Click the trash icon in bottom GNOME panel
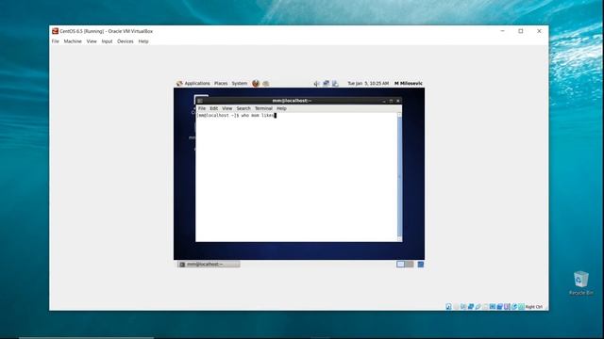Image resolution: width=604 pixels, height=339 pixels. (x=421, y=265)
